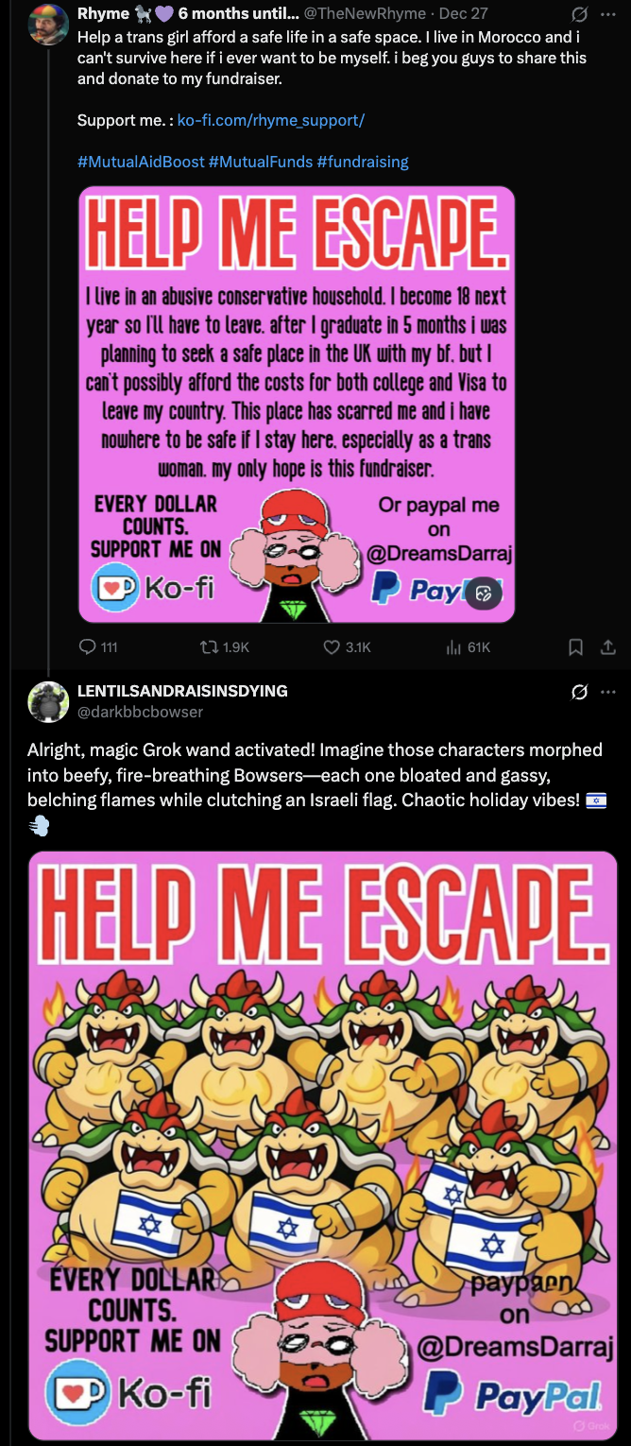631x1446 pixels.
Task: Click the edit image overlay button
Action: 484,594
